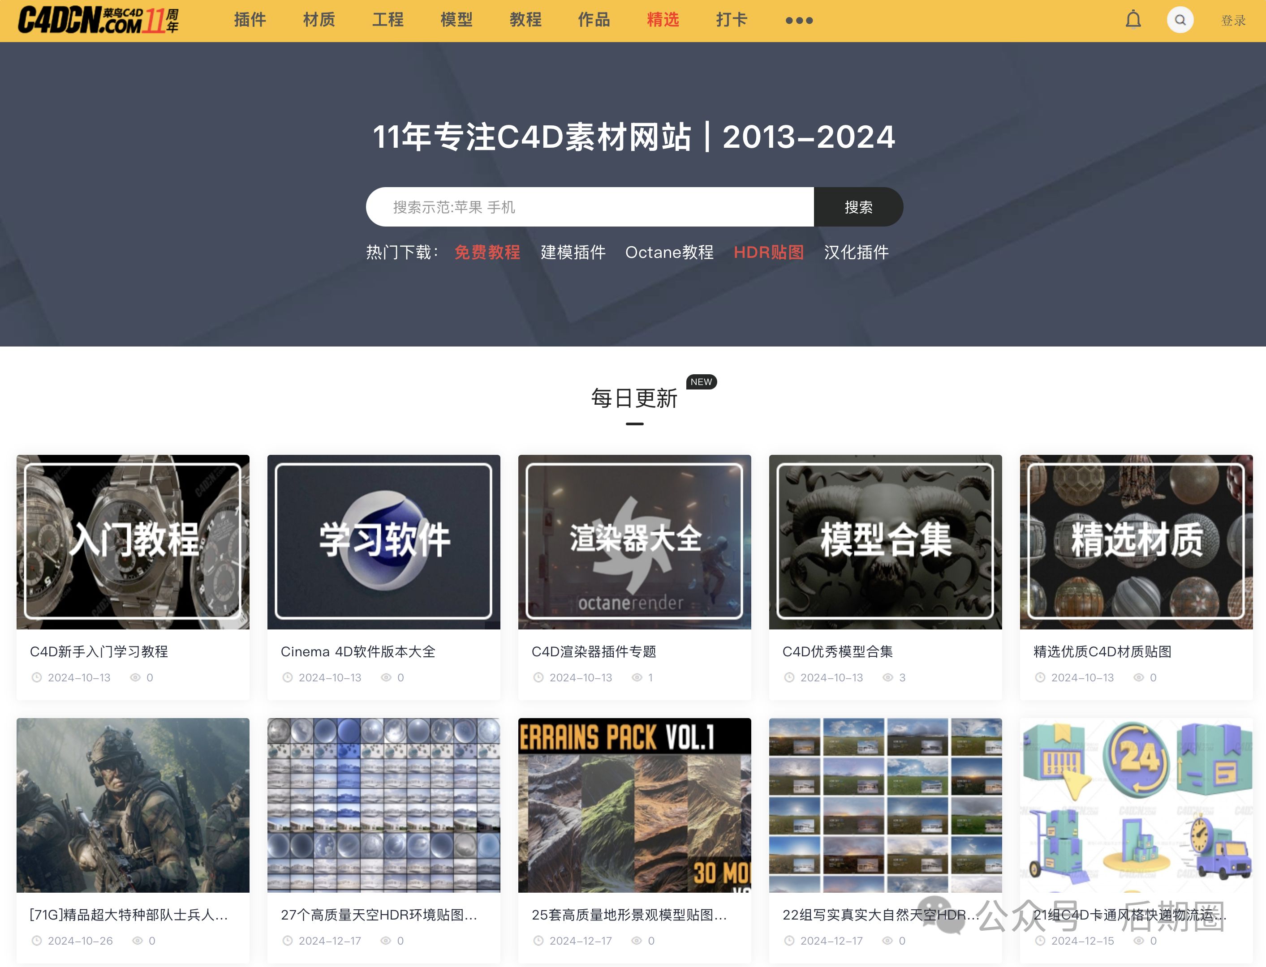Open the 精选 navigation tab

tap(663, 20)
